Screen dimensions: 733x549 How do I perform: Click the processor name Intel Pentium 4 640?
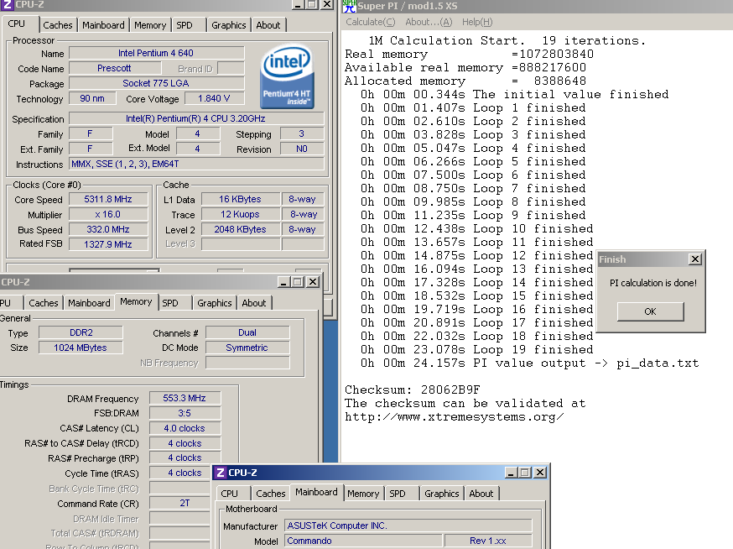pos(156,54)
